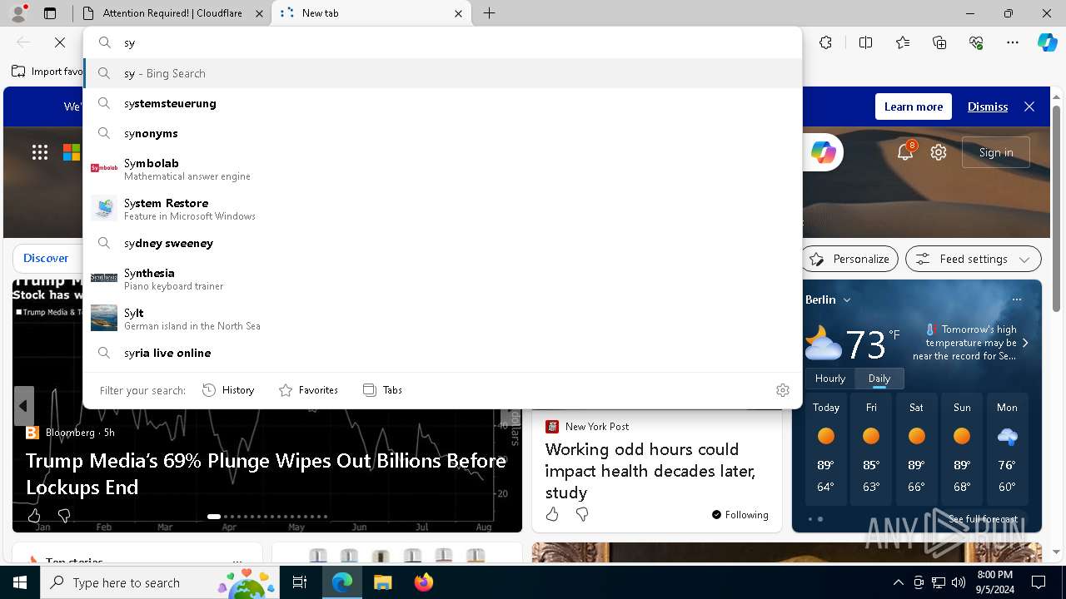Open the tab actions menu icon
1066x599 pixels.
pyautogui.click(x=50, y=13)
